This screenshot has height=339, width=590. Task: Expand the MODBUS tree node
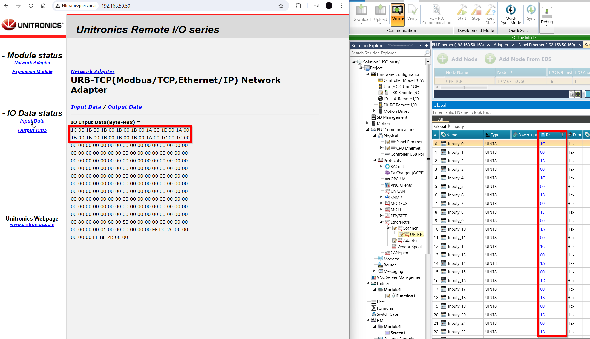click(x=381, y=203)
